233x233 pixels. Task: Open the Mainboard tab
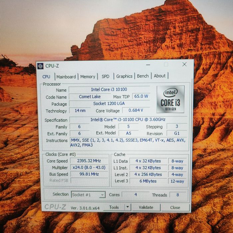pyautogui.click(x=66, y=77)
